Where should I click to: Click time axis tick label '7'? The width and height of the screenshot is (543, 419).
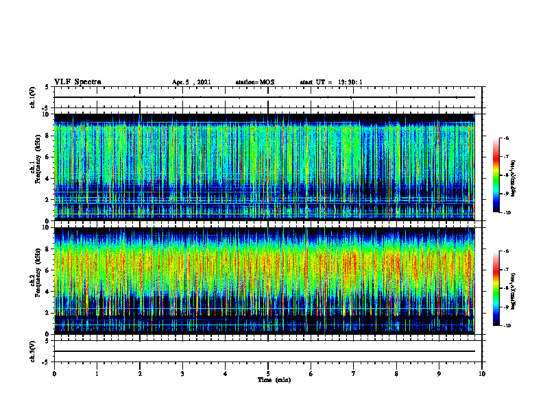354,374
